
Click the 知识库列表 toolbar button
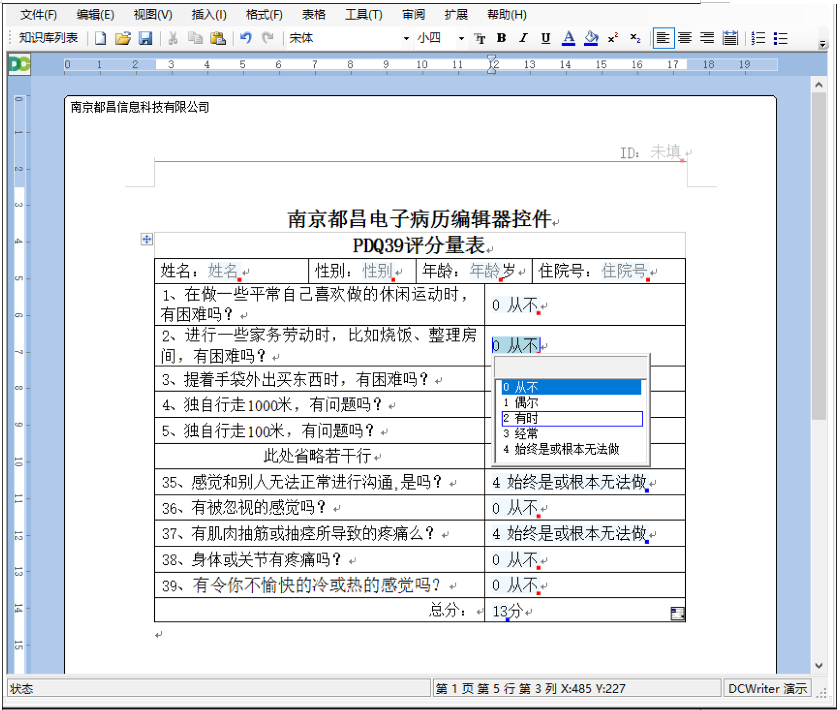pyautogui.click(x=48, y=38)
